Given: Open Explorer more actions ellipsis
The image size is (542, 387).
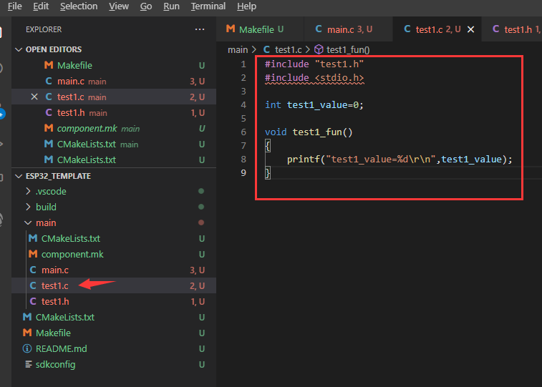Looking at the screenshot, I should 200,29.
